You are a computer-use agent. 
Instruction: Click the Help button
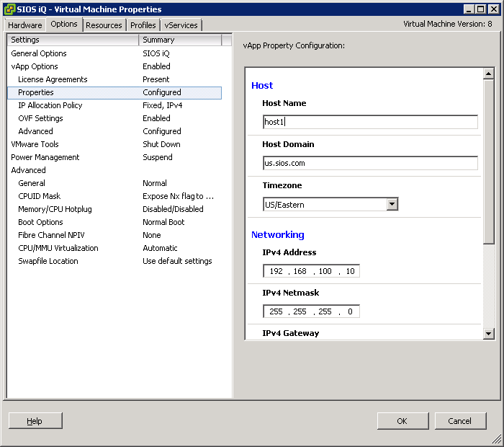35,421
